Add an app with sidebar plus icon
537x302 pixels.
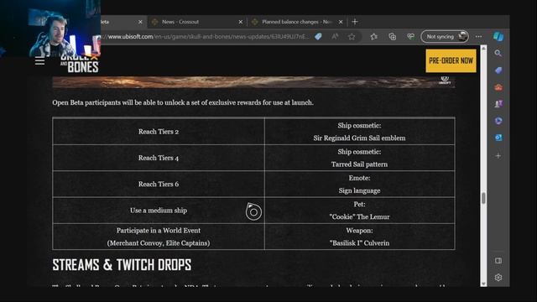pos(498,156)
